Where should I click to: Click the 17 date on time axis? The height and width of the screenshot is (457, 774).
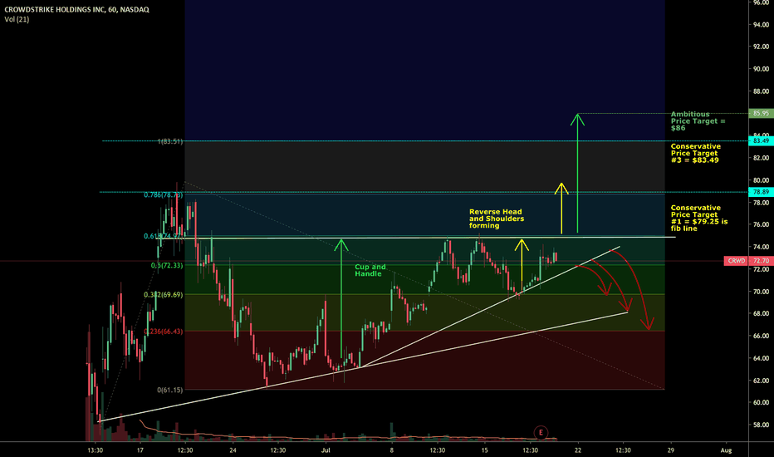pos(140,450)
